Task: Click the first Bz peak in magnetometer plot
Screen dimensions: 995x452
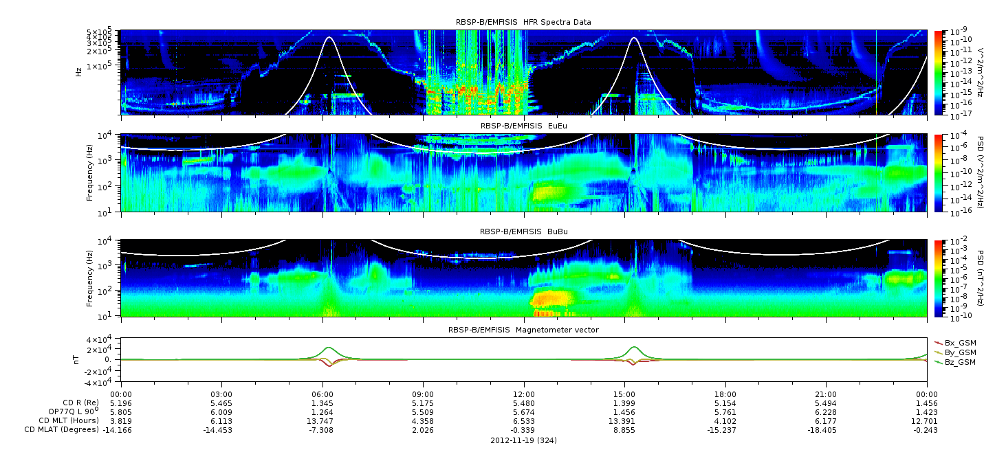Action: coord(329,348)
